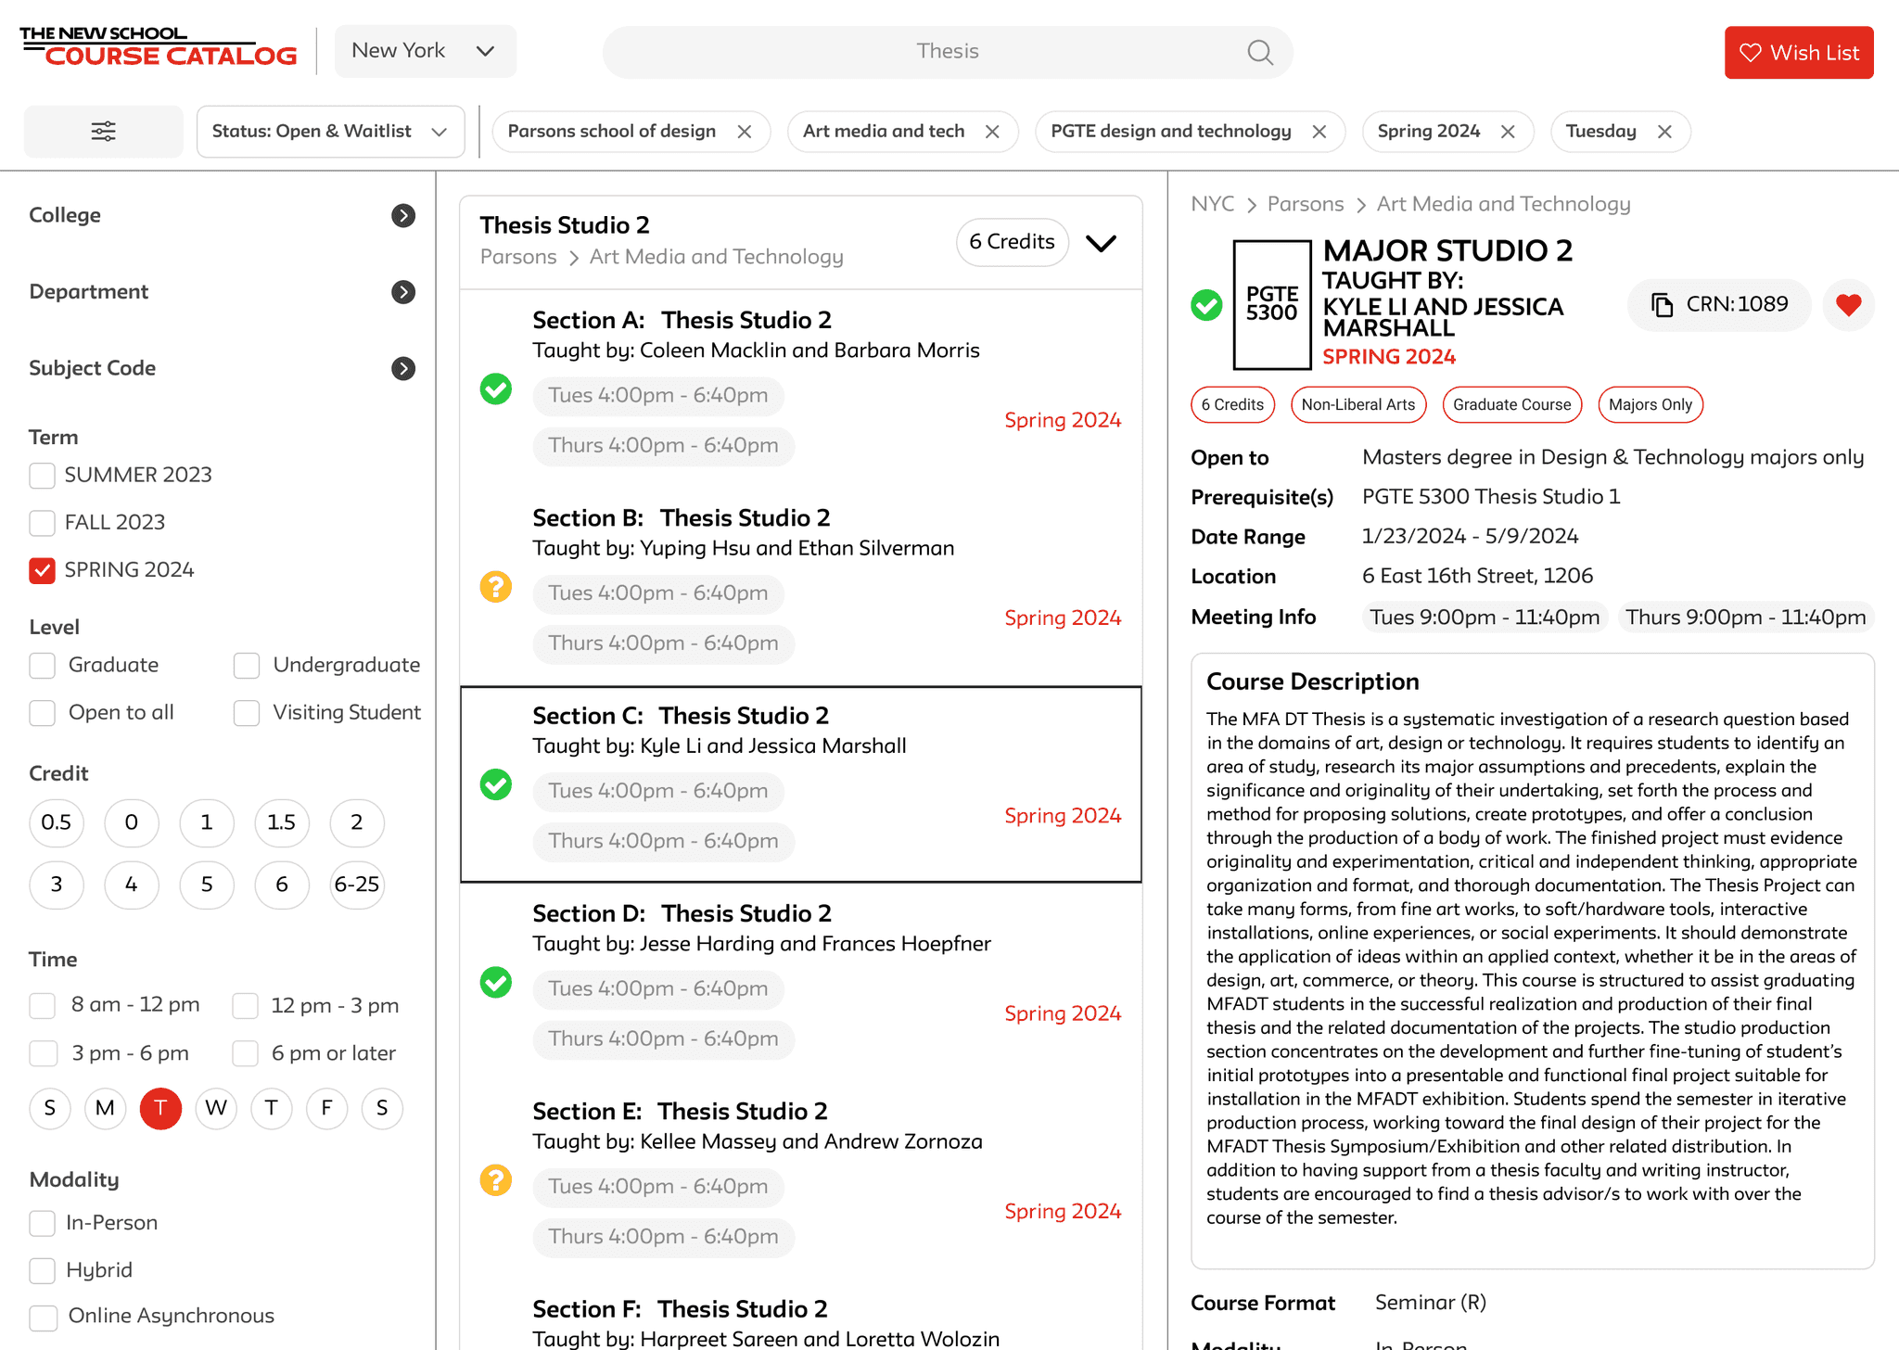
Task: Expand the Subject Code filter arrow
Action: coord(403,368)
